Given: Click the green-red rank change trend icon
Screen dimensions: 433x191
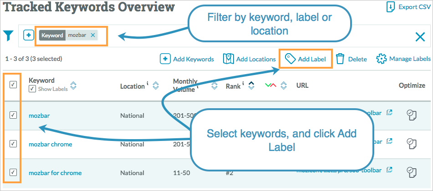Looking at the screenshot, I should click(270, 85).
